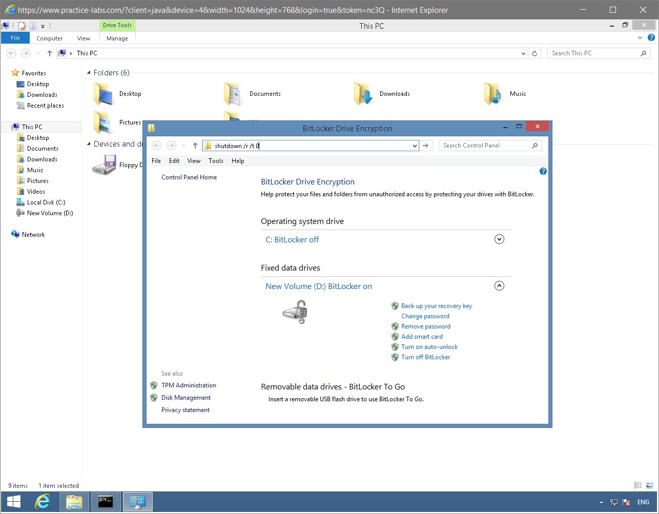Screen dimensions: 659x514
Task: Open the Tools menu in BitLocker window
Action: tap(216, 160)
